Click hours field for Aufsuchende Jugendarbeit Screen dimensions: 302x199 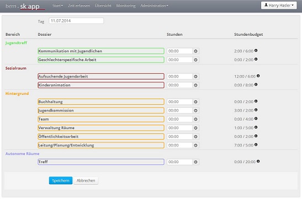[x=179, y=77]
